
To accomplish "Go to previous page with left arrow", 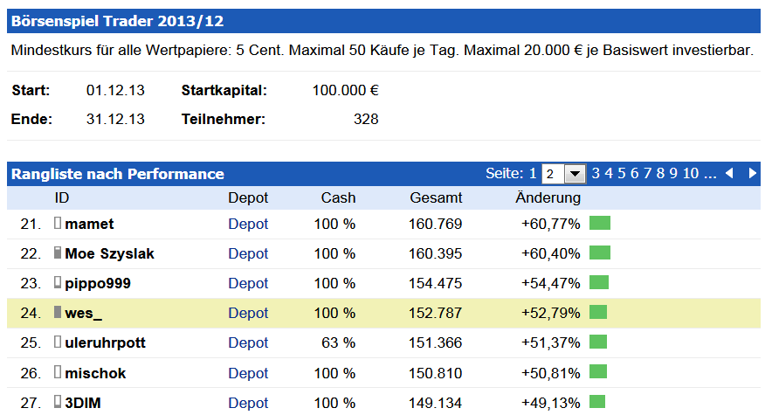I will click(x=730, y=174).
